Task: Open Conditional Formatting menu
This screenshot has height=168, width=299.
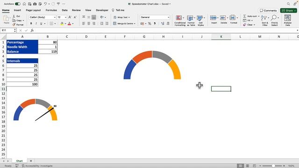Action: click(x=180, y=21)
